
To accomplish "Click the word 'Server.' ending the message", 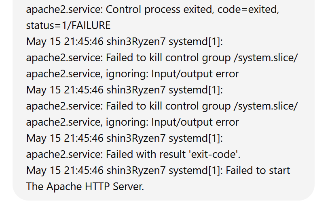I will (128, 186).
